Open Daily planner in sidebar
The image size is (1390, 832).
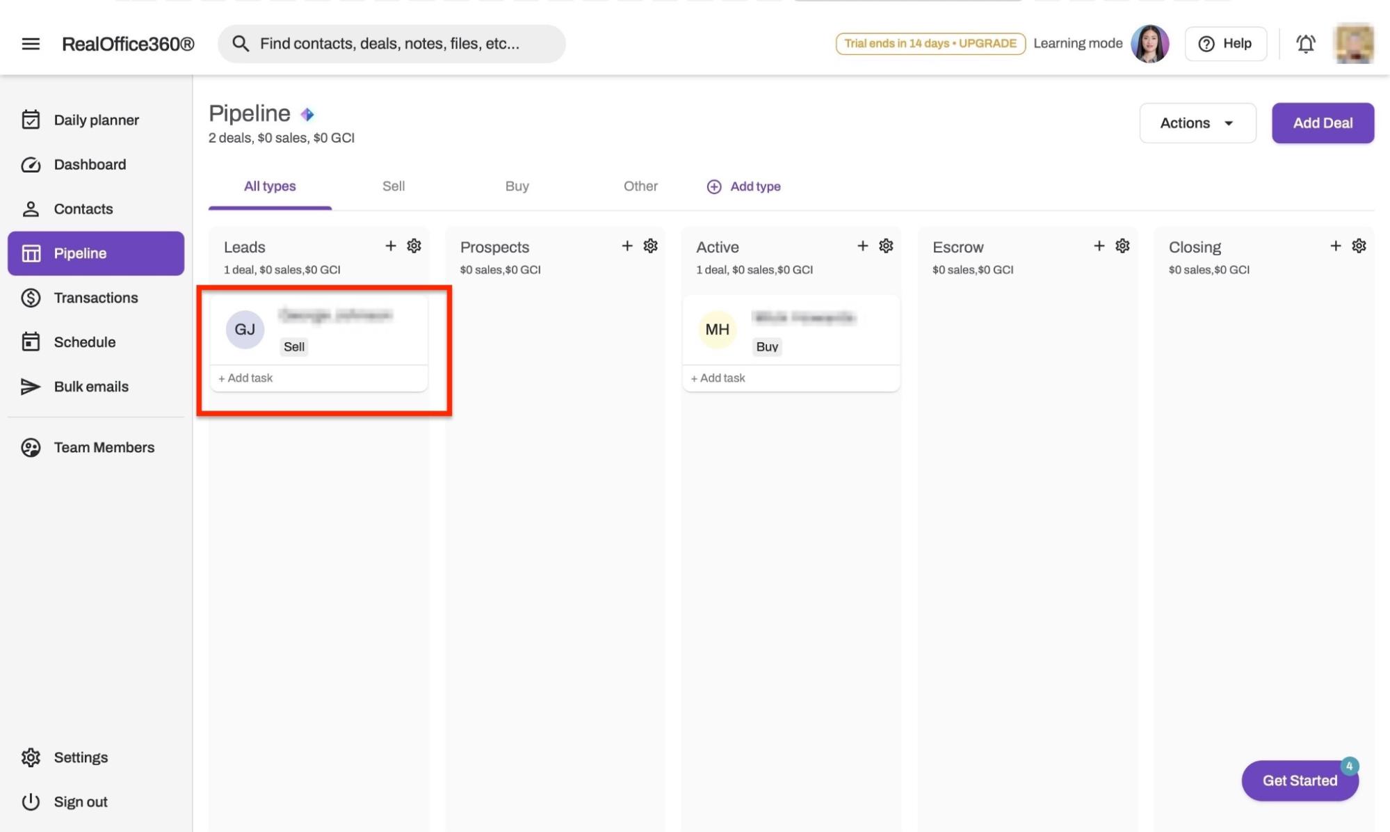(x=96, y=120)
